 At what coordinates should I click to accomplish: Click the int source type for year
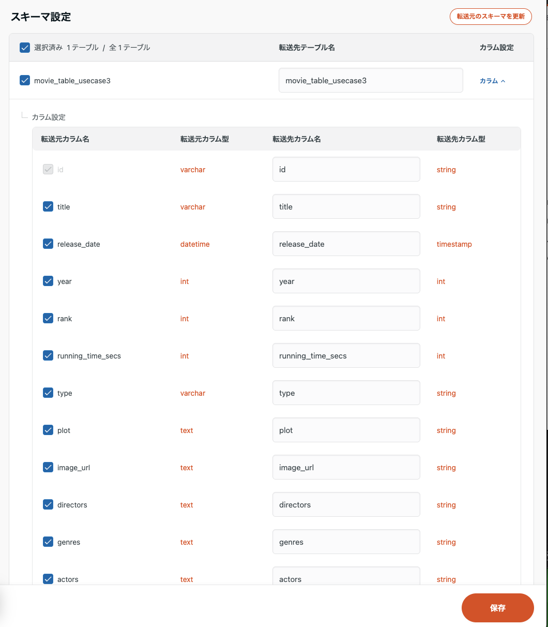click(185, 281)
